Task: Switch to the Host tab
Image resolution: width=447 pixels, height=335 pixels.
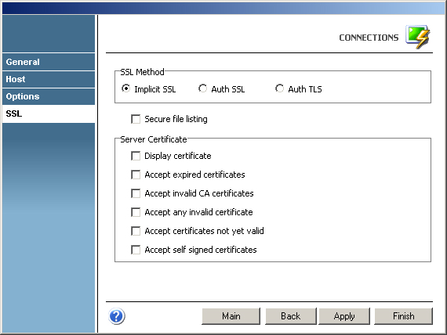Action: pos(49,79)
